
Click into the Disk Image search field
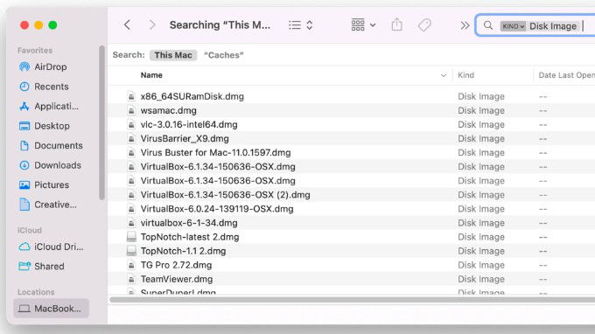(x=553, y=26)
